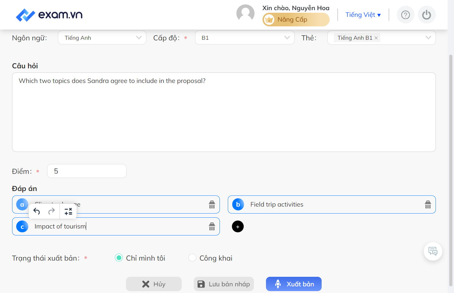Click the Field trip activities answer text
Viewport: 454px width, 293px height.
277,204
